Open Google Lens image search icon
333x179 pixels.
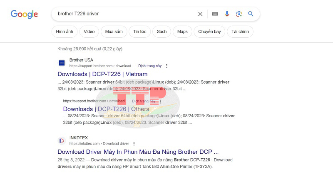coord(239,14)
